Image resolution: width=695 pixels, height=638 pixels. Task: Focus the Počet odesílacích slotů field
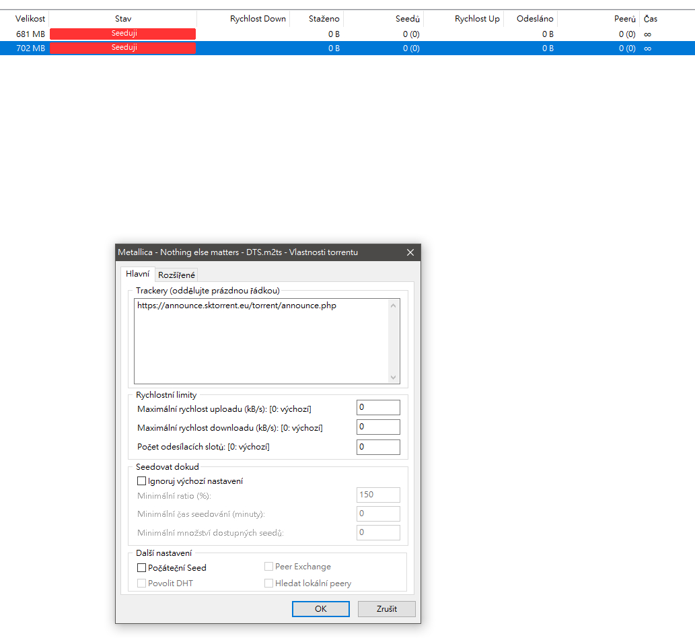[378, 447]
